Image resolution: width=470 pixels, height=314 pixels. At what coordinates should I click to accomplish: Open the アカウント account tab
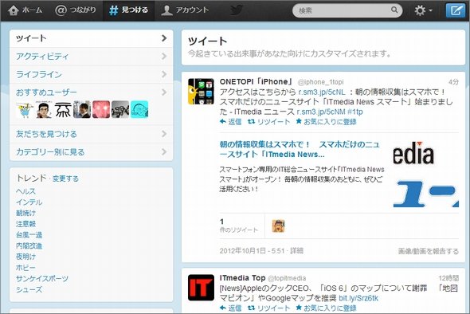[x=185, y=10]
